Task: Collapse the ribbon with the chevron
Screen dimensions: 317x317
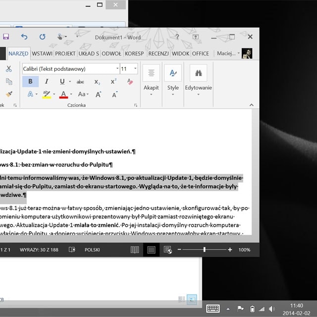Action: point(251,105)
